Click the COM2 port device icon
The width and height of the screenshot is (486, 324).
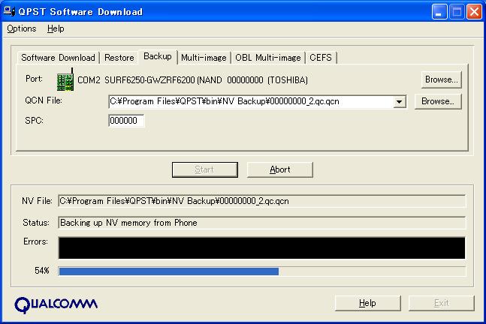65,80
